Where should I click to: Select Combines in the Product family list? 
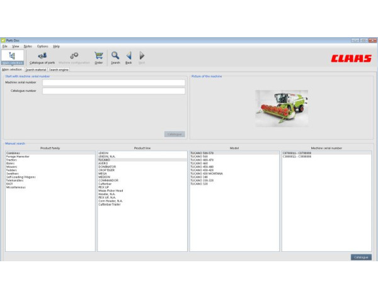click(x=13, y=152)
